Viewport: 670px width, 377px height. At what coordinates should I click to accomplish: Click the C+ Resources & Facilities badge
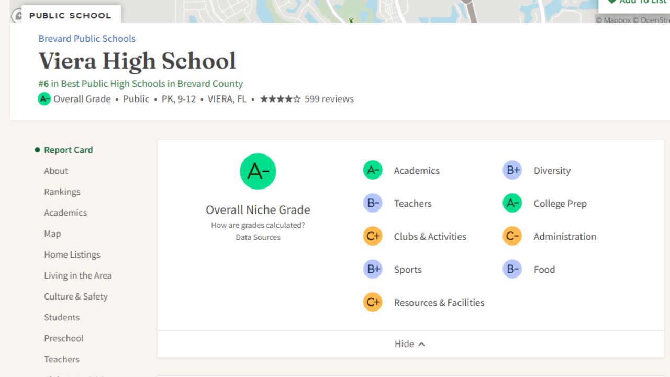(x=373, y=302)
